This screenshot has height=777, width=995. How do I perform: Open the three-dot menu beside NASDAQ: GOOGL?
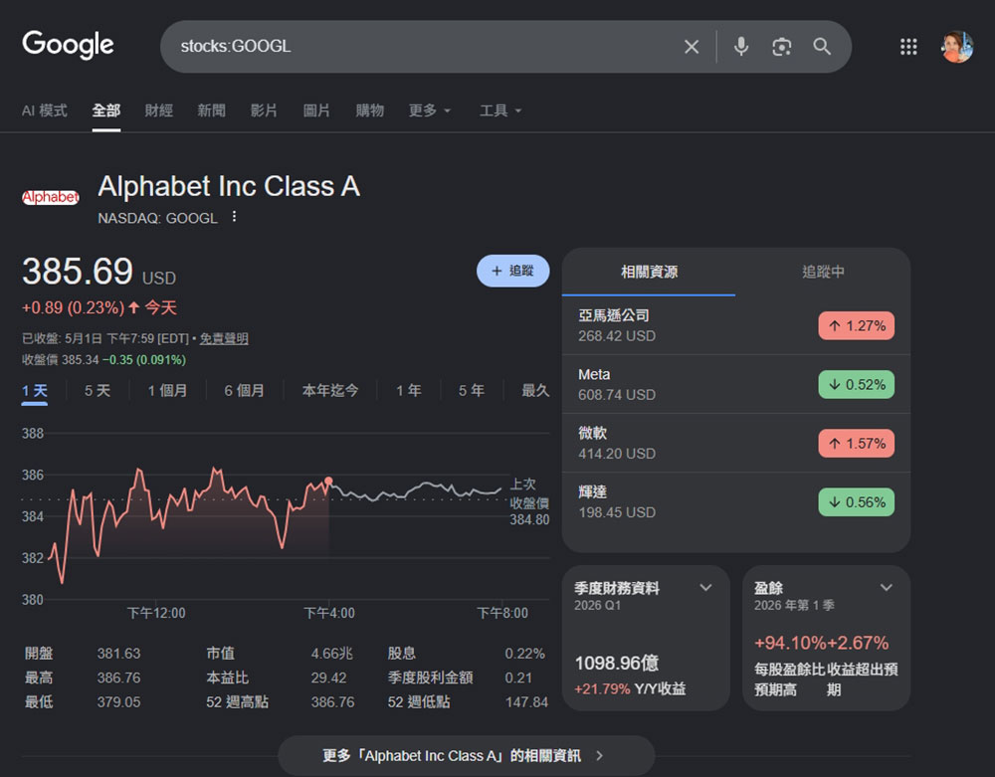coord(234,217)
